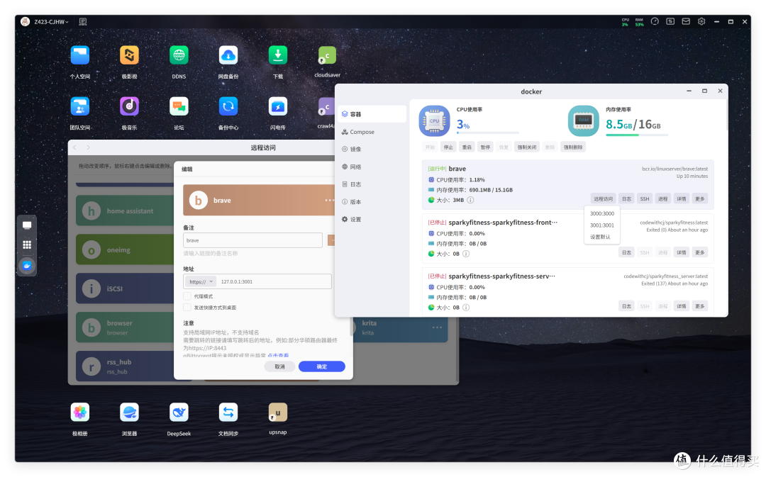This screenshot has height=477, width=766.
Task: Click 强制关闭 in docker toolbar
Action: 526,147
